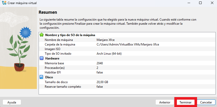Open help with the Ayuda button
The image size is (217, 107).
(12, 102)
